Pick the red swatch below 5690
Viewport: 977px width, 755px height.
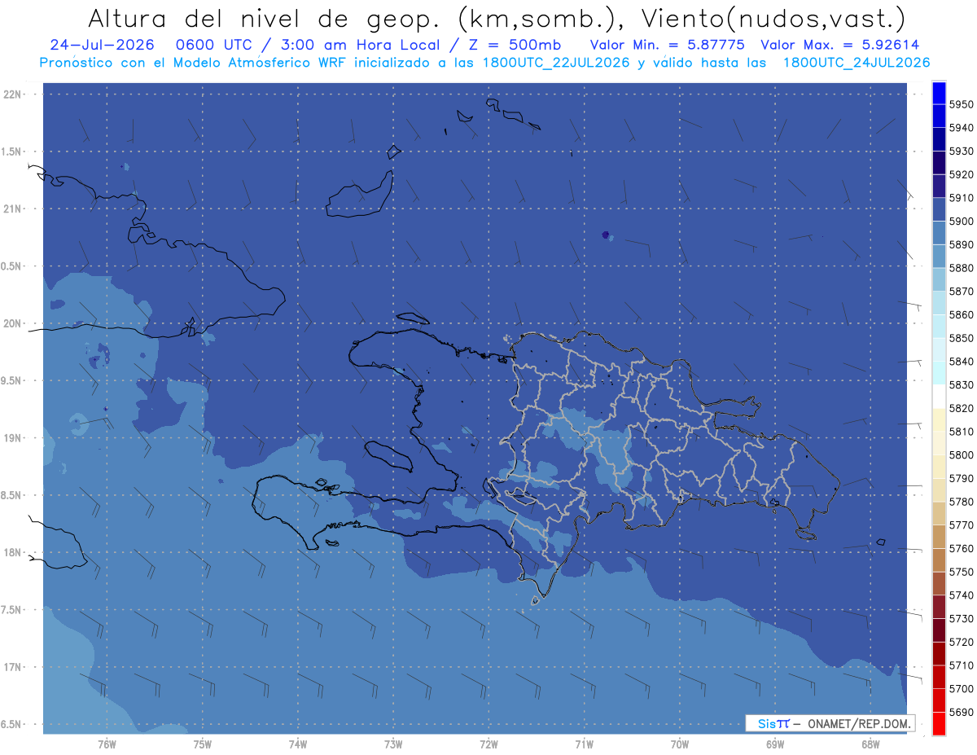tap(939, 723)
